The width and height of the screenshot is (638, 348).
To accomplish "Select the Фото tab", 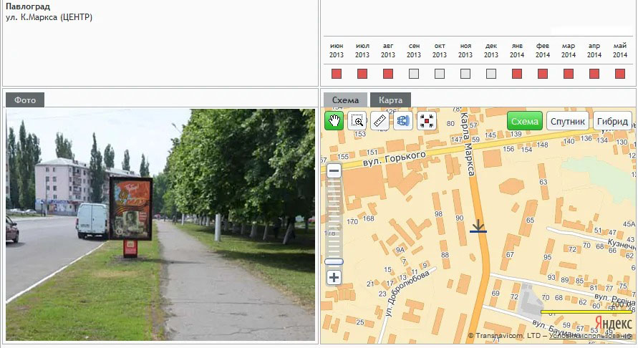I will click(x=25, y=100).
